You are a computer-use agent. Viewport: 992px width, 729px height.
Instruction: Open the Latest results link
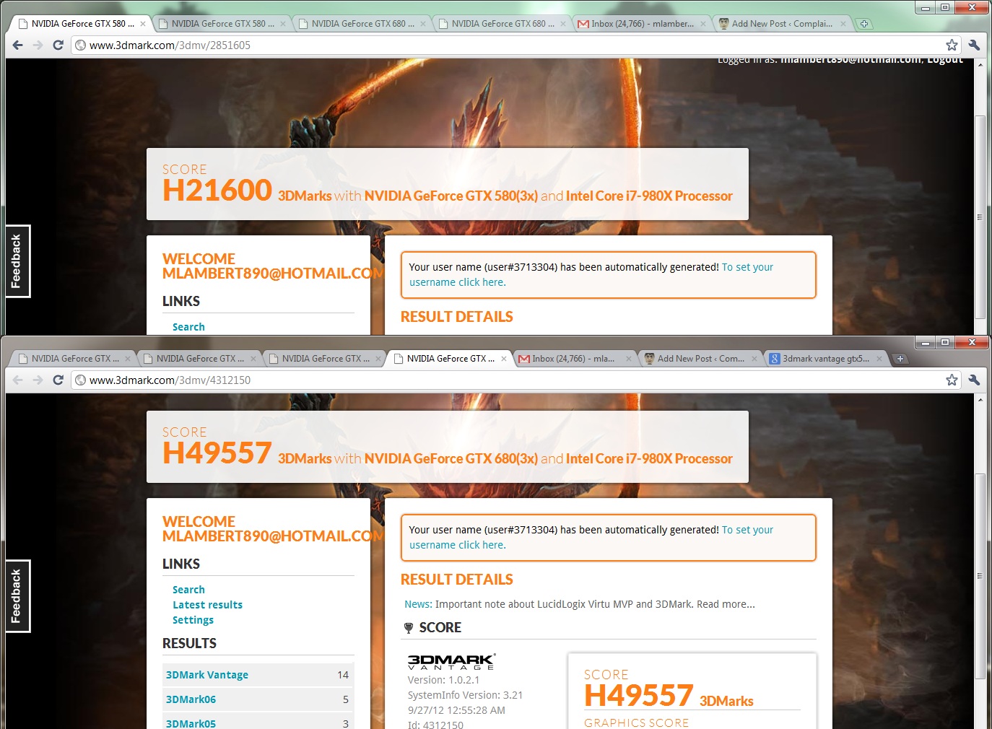tap(207, 605)
